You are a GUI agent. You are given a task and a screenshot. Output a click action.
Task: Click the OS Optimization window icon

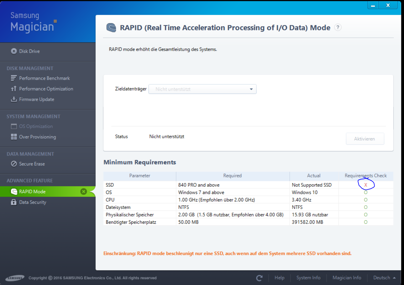click(x=14, y=126)
